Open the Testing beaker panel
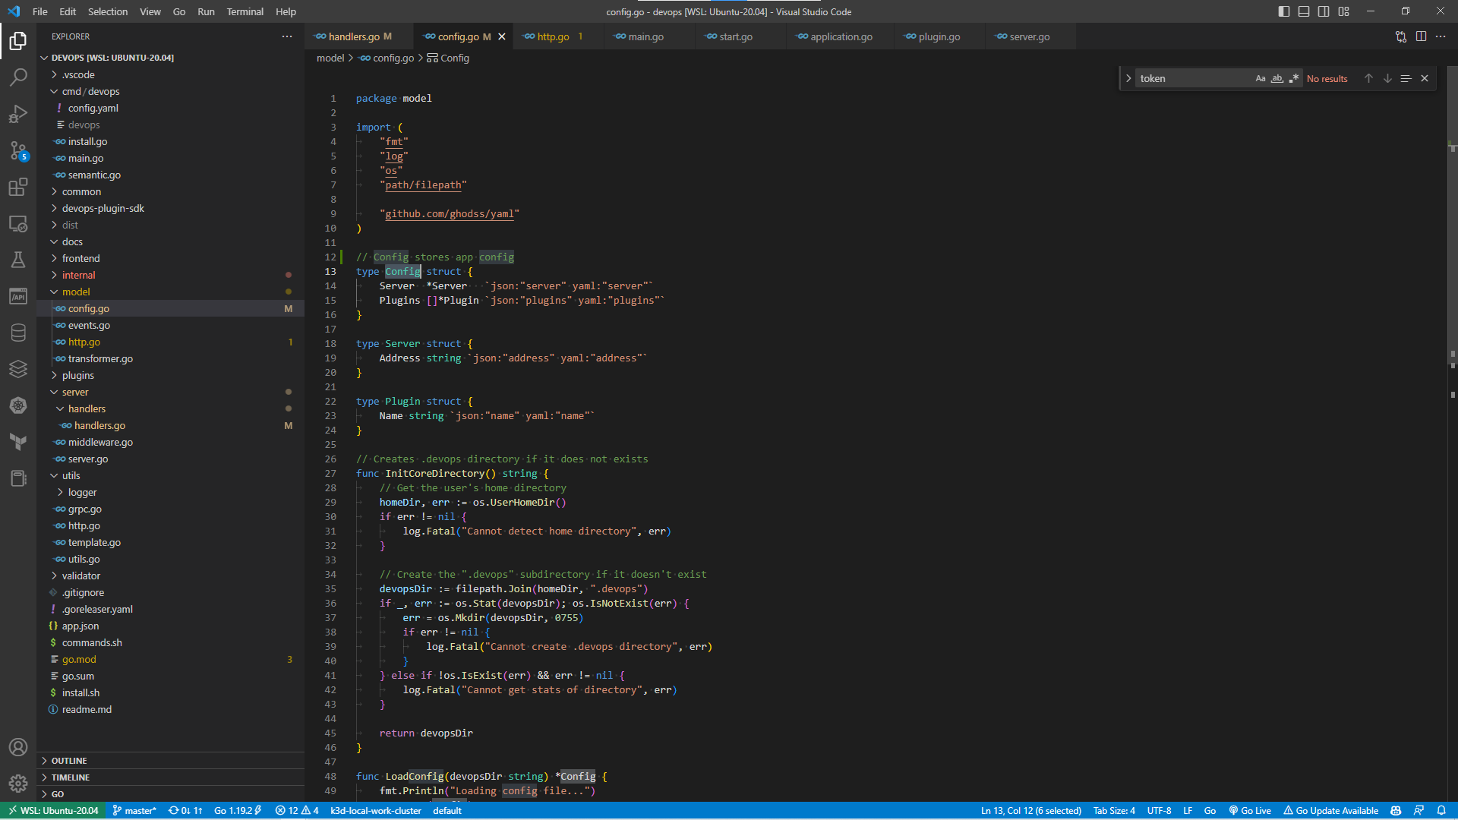 pos(19,260)
